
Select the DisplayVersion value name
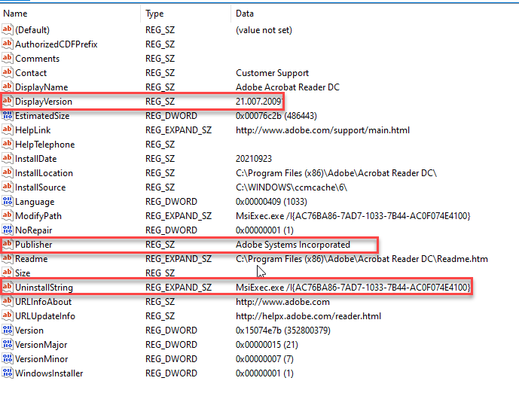tap(44, 102)
